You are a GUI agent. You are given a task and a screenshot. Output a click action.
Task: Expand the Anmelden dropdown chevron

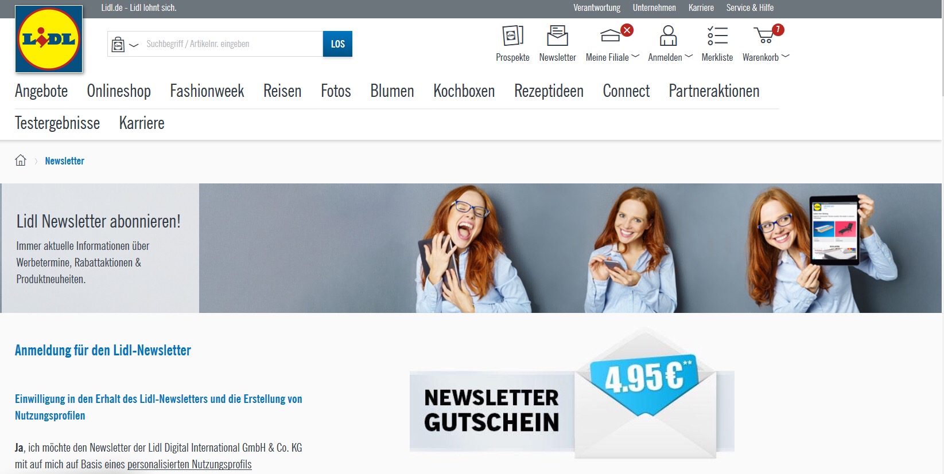click(x=689, y=56)
